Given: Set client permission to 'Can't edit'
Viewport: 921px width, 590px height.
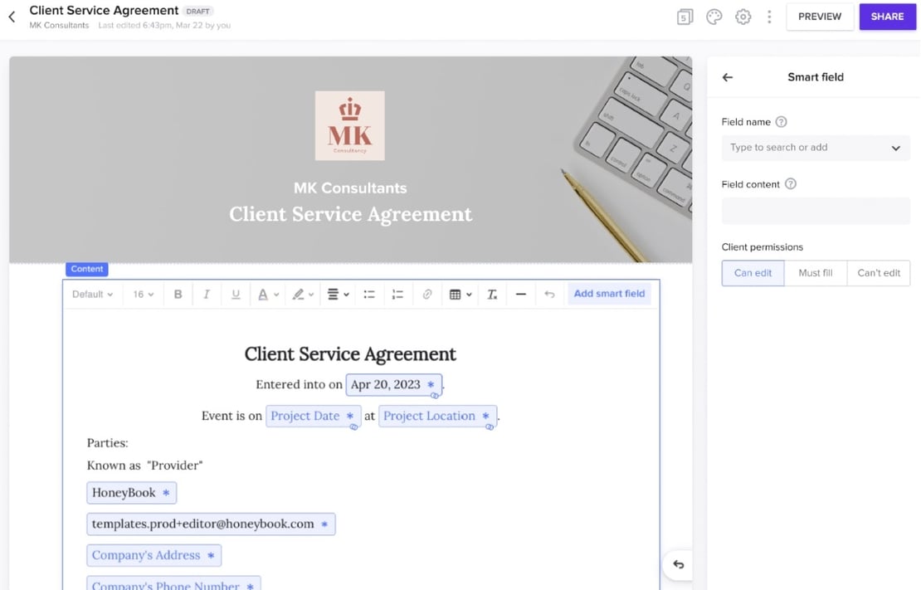Looking at the screenshot, I should pyautogui.click(x=878, y=273).
